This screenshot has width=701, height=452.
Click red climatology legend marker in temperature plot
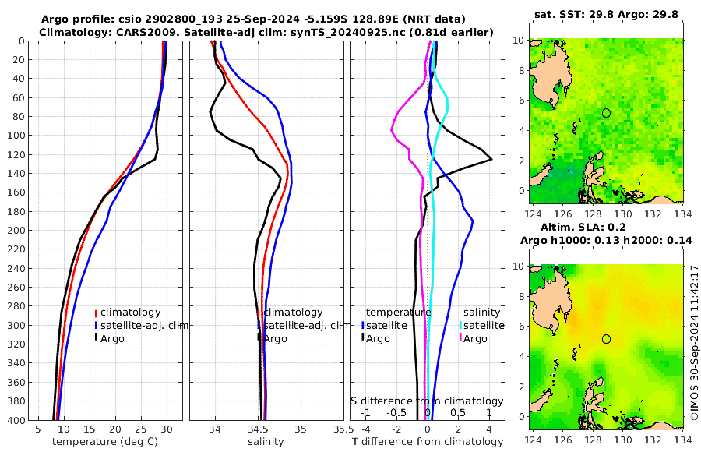(x=96, y=313)
